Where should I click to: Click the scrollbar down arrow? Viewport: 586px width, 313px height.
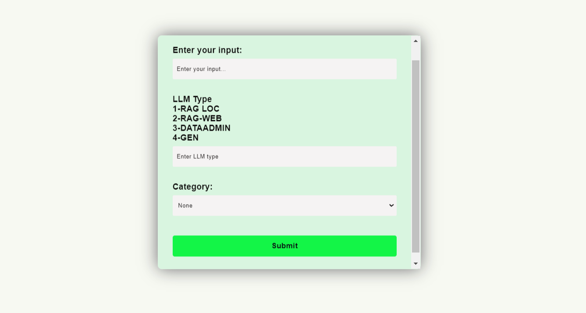coord(416,264)
